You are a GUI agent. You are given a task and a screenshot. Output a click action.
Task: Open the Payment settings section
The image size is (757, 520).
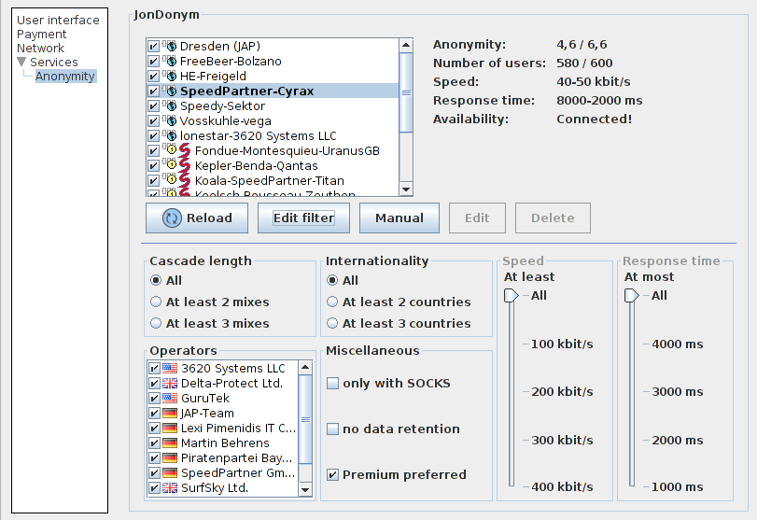(41, 35)
